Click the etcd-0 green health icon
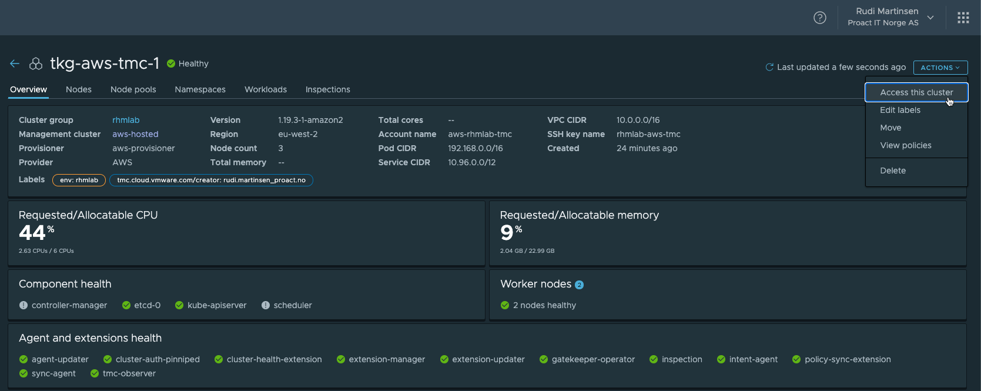 pos(126,305)
